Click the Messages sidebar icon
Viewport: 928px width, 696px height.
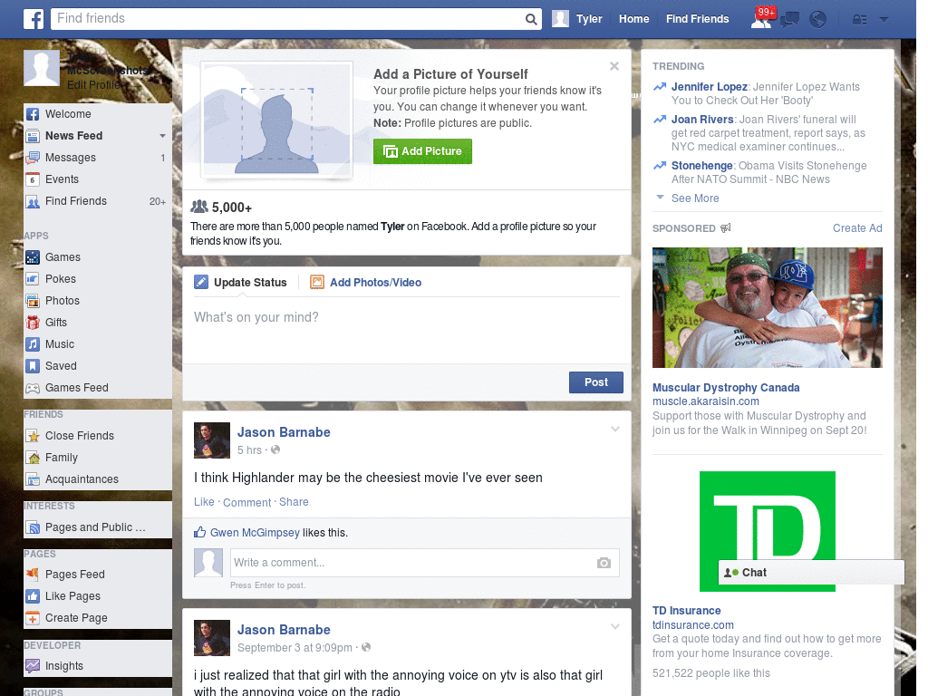(x=33, y=158)
